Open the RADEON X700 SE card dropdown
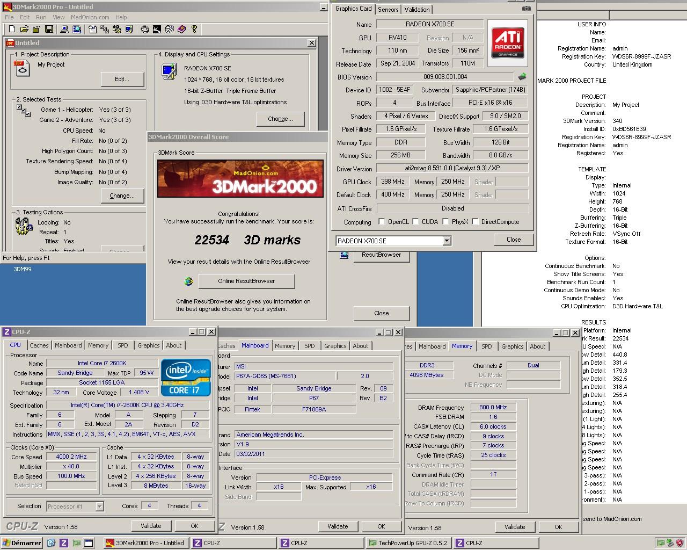 [x=447, y=241]
